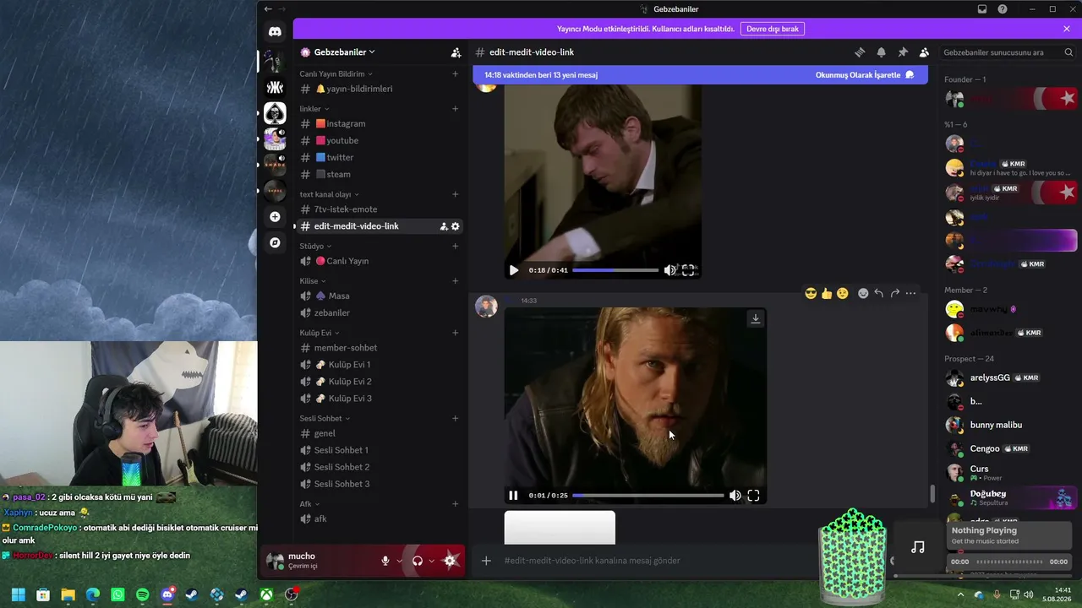Collapse the Kulüp Evi category
1082x608 pixels.
tap(320, 333)
